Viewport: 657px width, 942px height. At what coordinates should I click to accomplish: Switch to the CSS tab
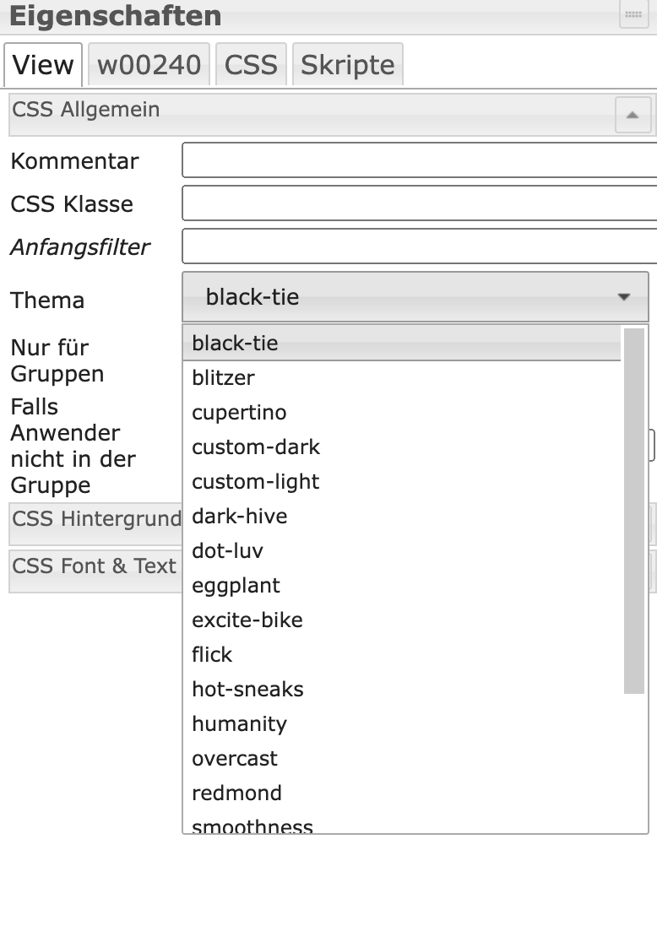(x=251, y=65)
